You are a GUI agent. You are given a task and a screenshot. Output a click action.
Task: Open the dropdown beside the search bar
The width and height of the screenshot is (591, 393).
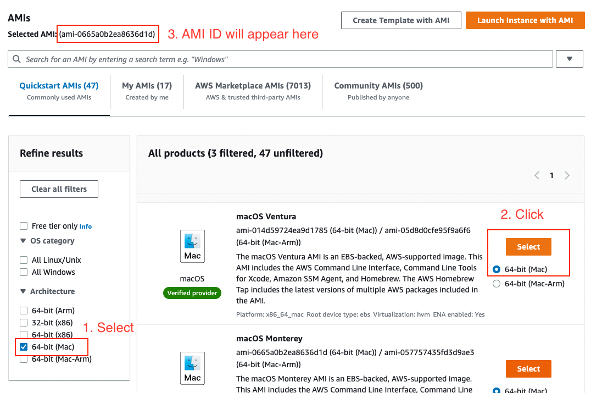570,59
